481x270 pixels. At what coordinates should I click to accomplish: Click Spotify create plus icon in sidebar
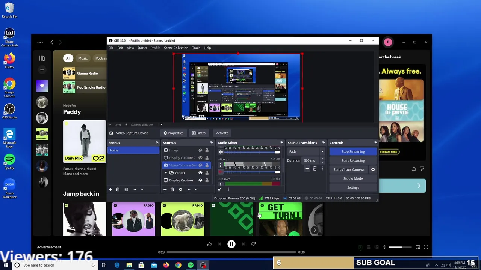tap(42, 70)
